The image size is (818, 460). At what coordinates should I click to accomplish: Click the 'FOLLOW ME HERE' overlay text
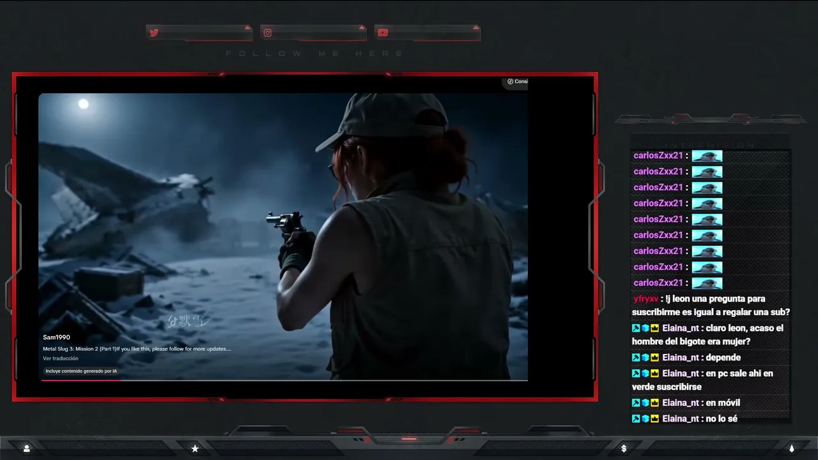pos(314,54)
